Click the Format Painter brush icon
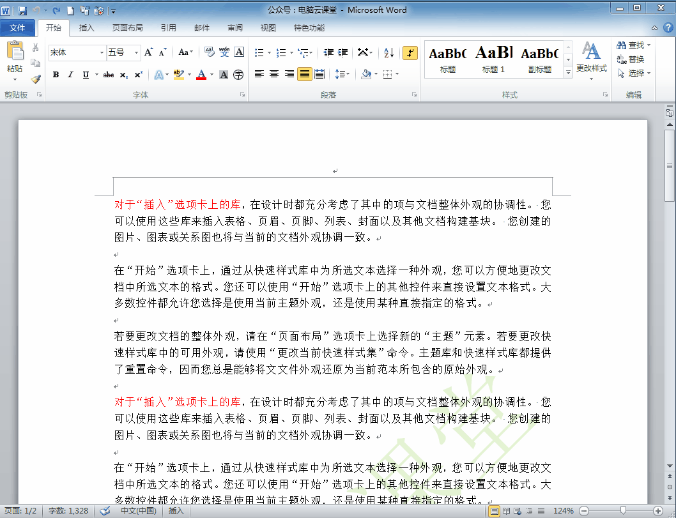676x518 pixels. 36,79
